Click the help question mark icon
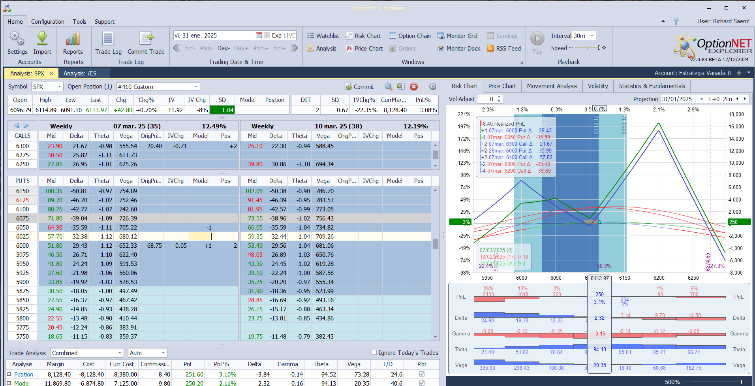 pyautogui.click(x=676, y=21)
